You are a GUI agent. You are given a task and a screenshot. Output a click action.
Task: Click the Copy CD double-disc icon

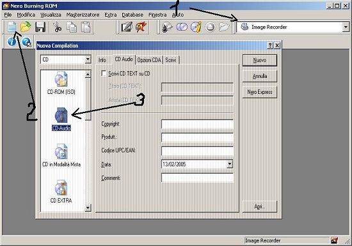click(182, 27)
